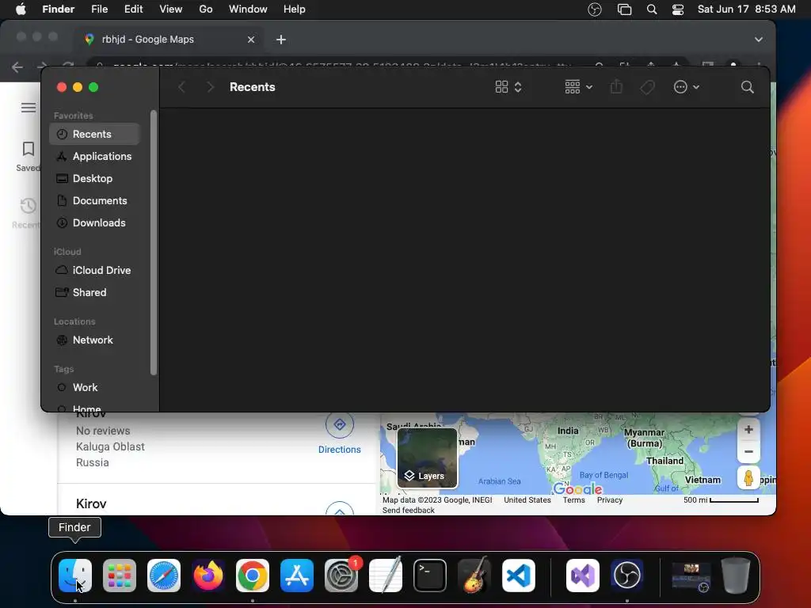Click United States link on map footer
This screenshot has width=811, height=608.
coord(527,500)
